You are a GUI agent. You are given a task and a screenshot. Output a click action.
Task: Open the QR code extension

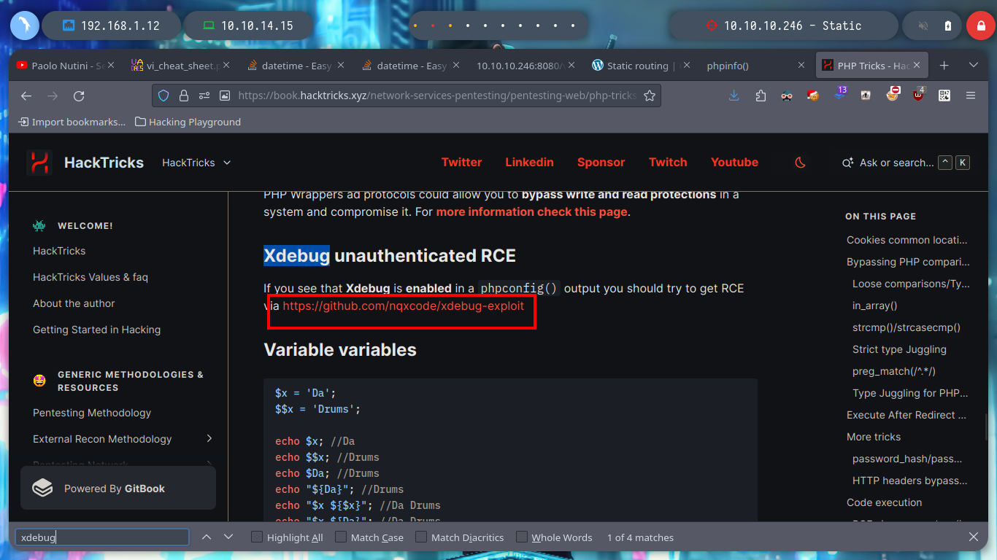[x=944, y=96]
